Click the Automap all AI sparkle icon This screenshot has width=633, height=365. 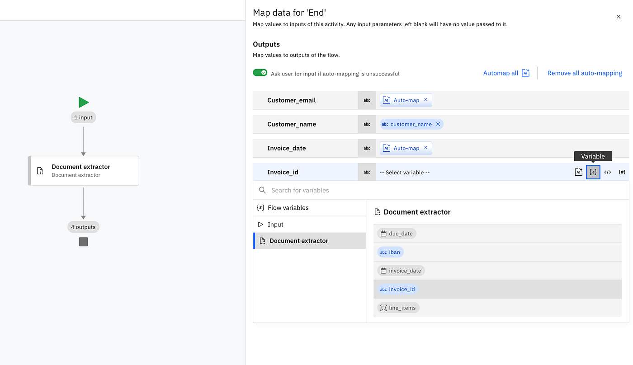pos(525,73)
